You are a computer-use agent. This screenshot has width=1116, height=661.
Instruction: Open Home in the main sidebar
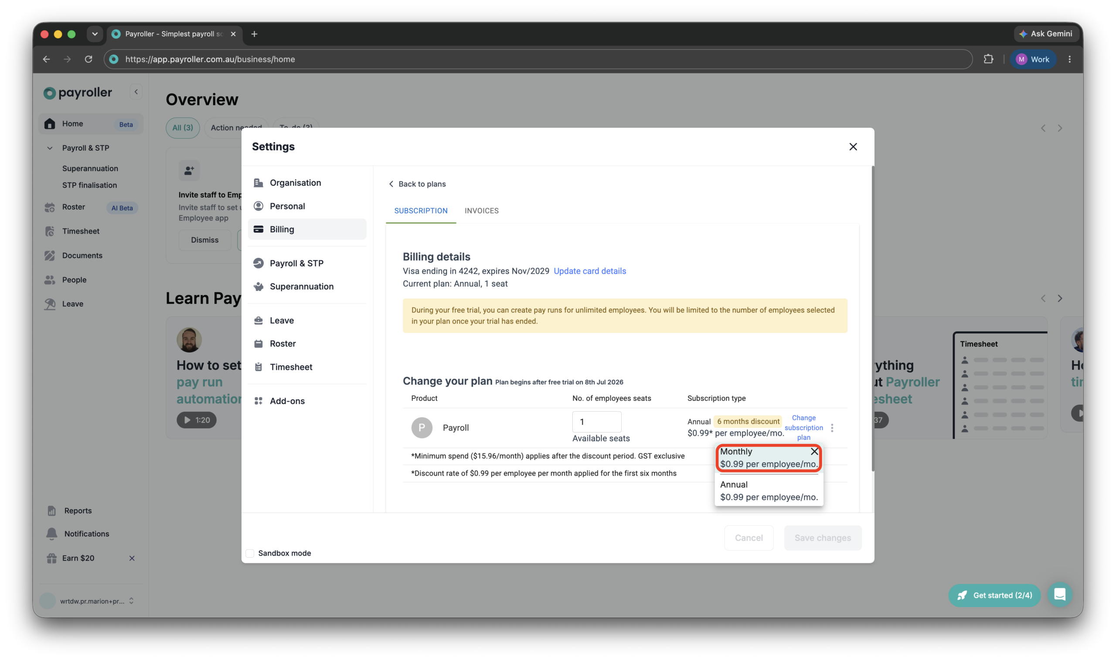pos(91,123)
